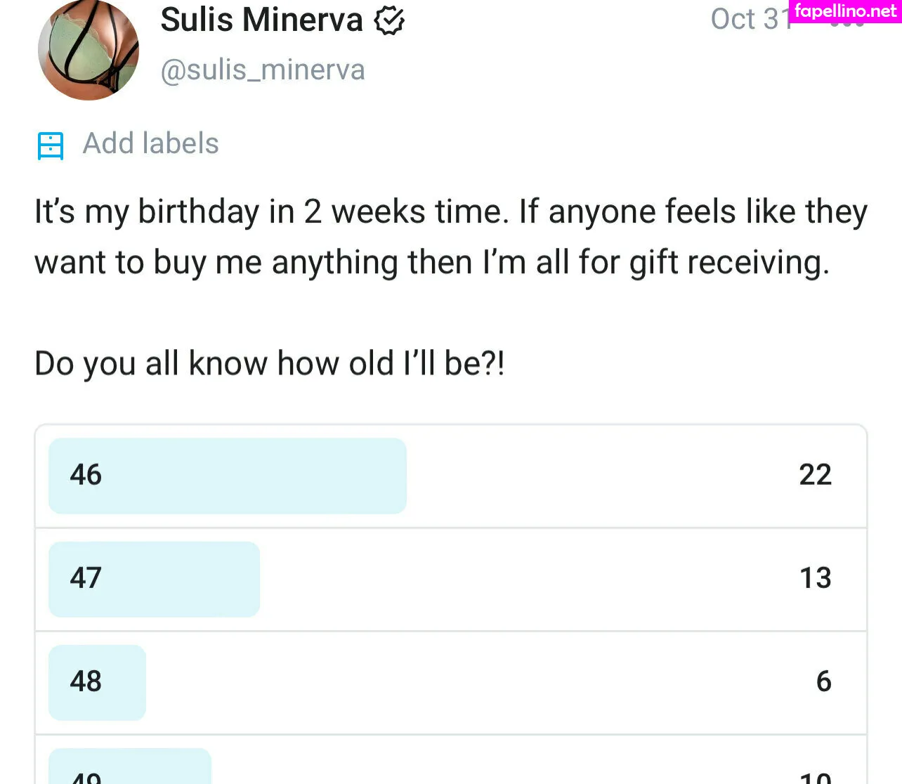Click the 22 vote count
902x784 pixels.
[x=815, y=476]
